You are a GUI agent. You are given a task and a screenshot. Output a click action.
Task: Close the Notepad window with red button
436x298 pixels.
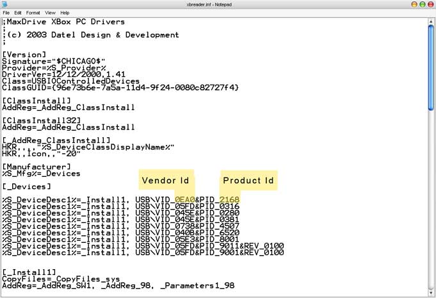[x=430, y=4]
